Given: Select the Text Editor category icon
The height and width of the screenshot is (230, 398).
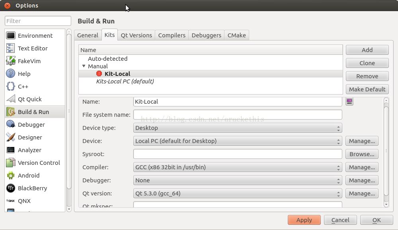Looking at the screenshot, I should pyautogui.click(x=11, y=48).
